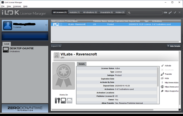The height and width of the screenshot is (116, 183).
Task: Click 2020/05/16 16:29 cell in license row
Action: click(136, 24)
